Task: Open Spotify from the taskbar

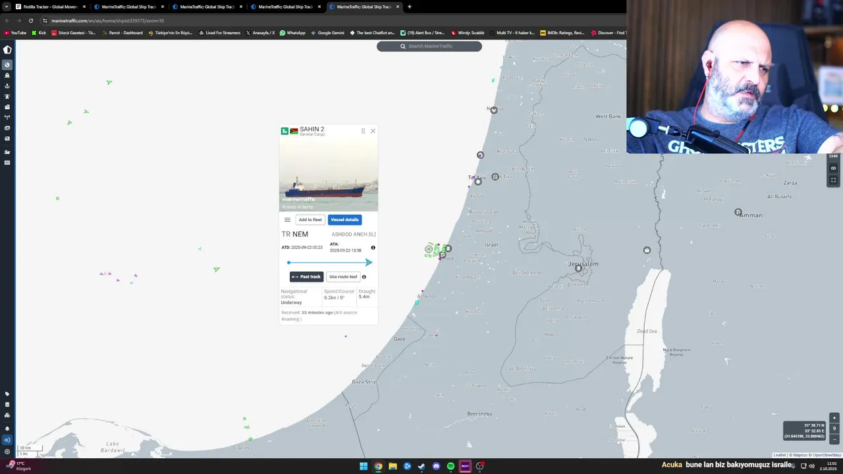Action: [x=450, y=466]
